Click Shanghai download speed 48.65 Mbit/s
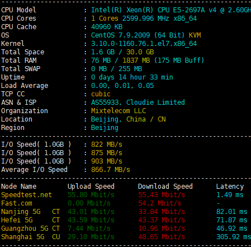251x247 pixels. pos(162,237)
